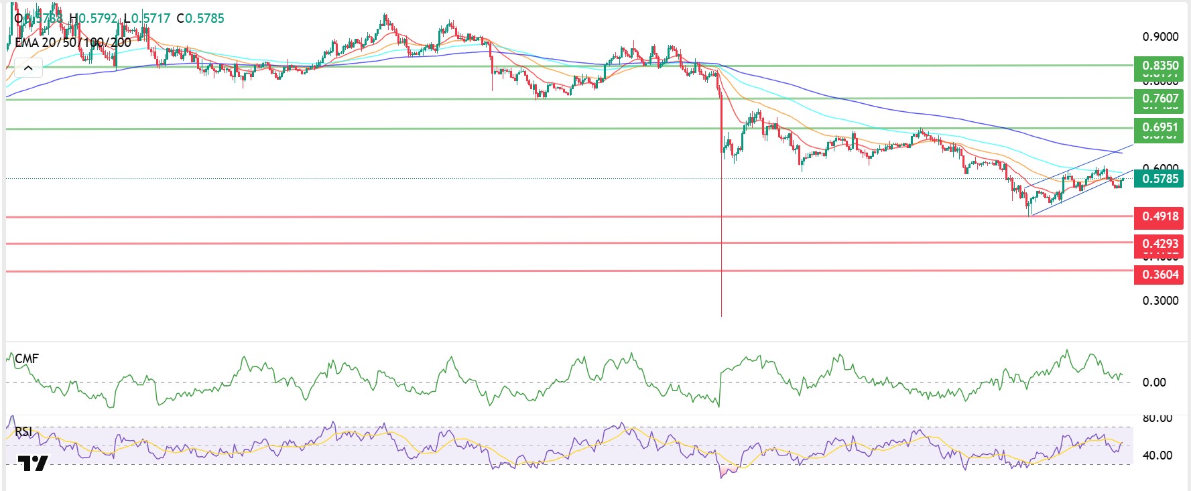Image resolution: width=1191 pixels, height=491 pixels.
Task: Collapse the indicator legend with the chevron
Action: point(28,68)
